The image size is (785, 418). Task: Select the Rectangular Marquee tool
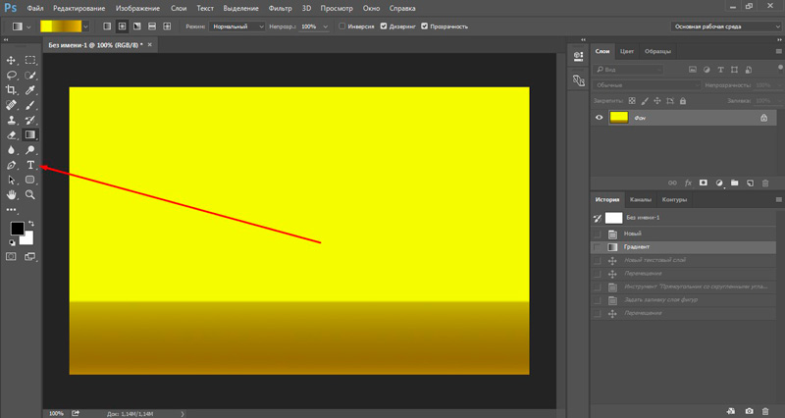tap(30, 60)
